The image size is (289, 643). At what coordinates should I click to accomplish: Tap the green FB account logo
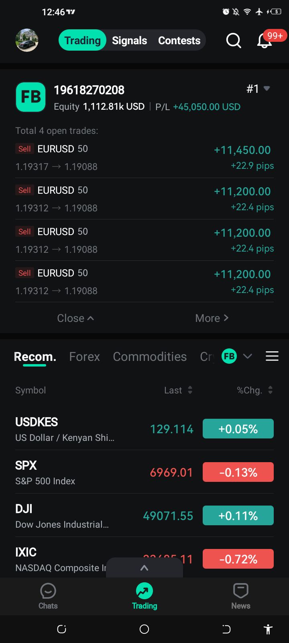(31, 97)
